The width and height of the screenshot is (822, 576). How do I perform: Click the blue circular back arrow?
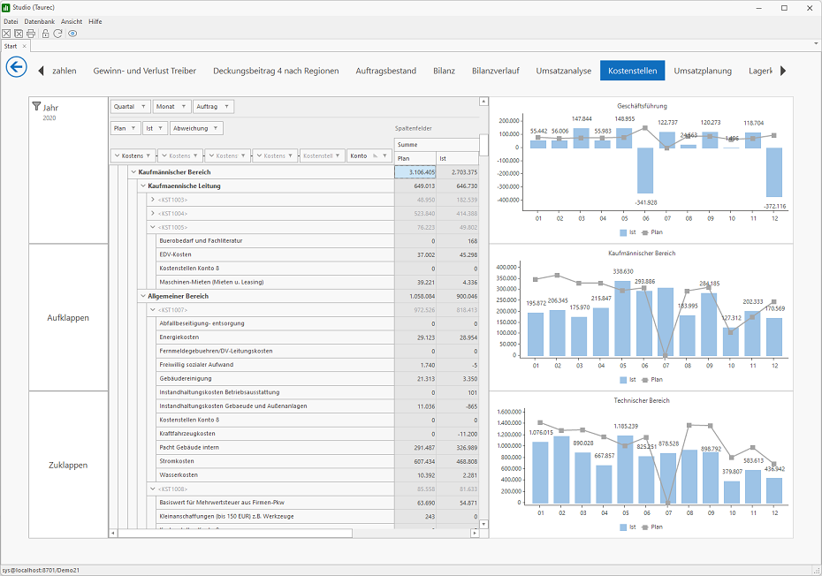click(x=16, y=67)
